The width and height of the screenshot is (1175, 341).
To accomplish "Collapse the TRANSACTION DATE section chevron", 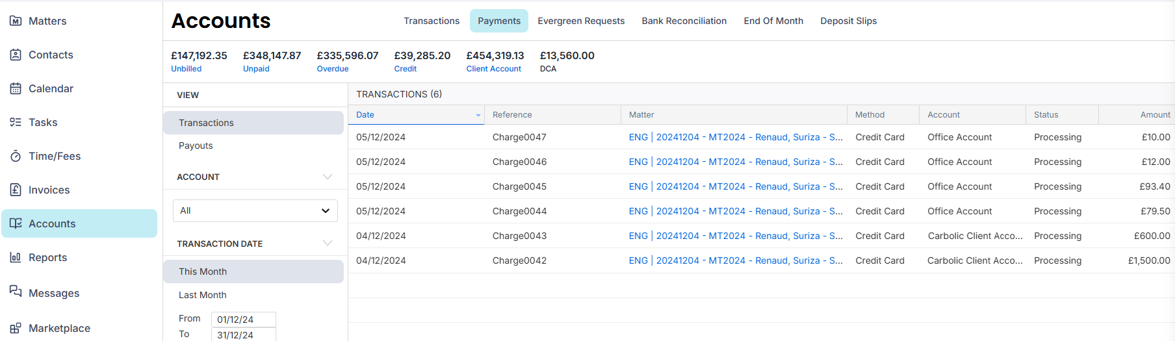I will [328, 243].
